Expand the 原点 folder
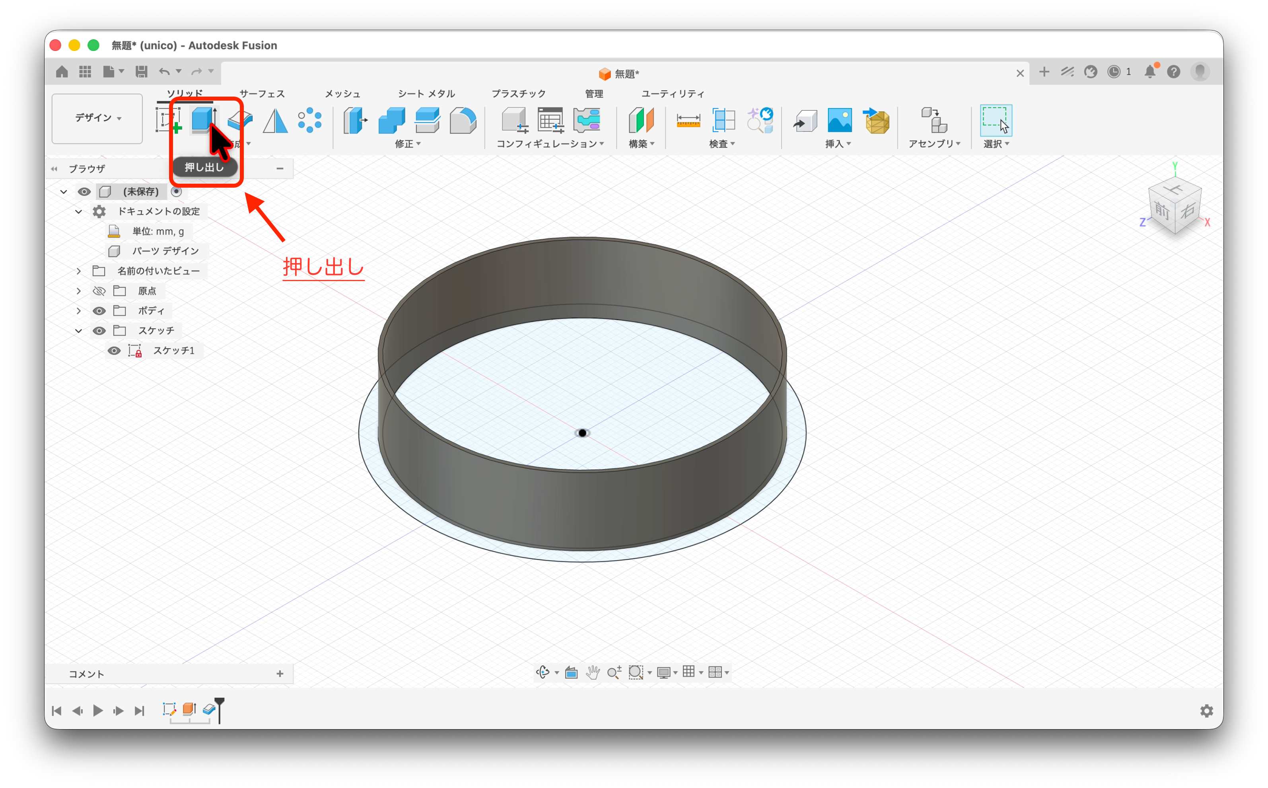Viewport: 1268px width, 788px height. tap(79, 291)
